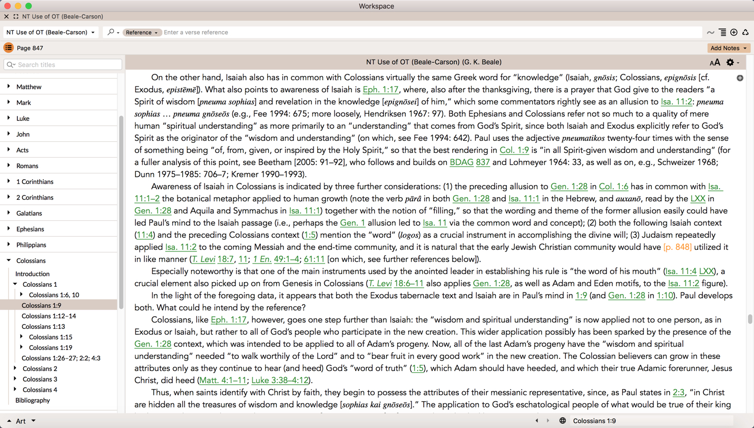
Task: Expand Colossians 1:15 entry
Action: 21,337
